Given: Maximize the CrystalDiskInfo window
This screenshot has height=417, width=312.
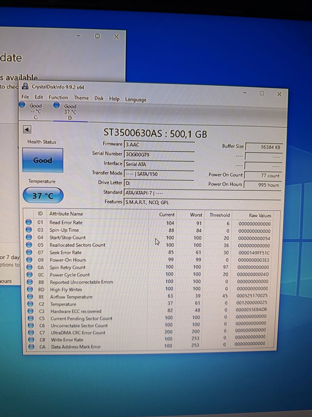Looking at the screenshot, I should (x=262, y=93).
